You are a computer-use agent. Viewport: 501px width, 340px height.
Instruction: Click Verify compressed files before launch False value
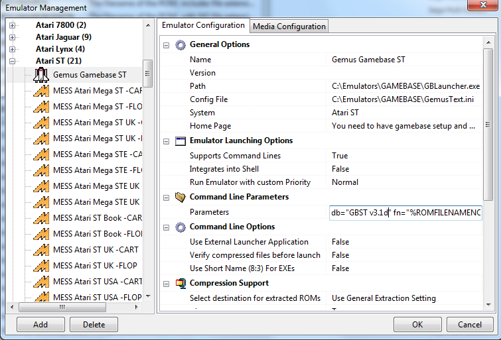[340, 255]
